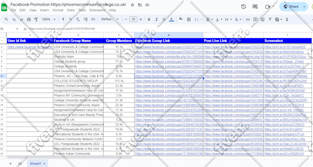Click the merge cells icon
313x167 pixels.
pyautogui.click(x=197, y=19)
